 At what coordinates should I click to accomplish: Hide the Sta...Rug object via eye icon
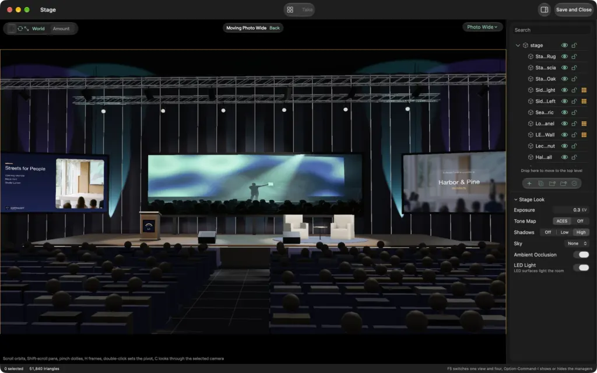564,57
